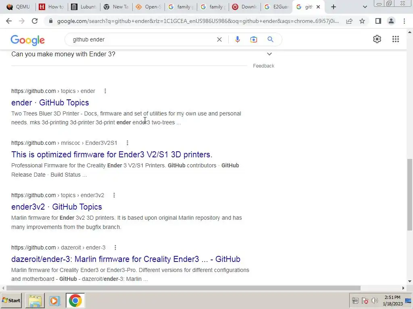
Task: Click the Feedback link
Action: tap(263, 66)
